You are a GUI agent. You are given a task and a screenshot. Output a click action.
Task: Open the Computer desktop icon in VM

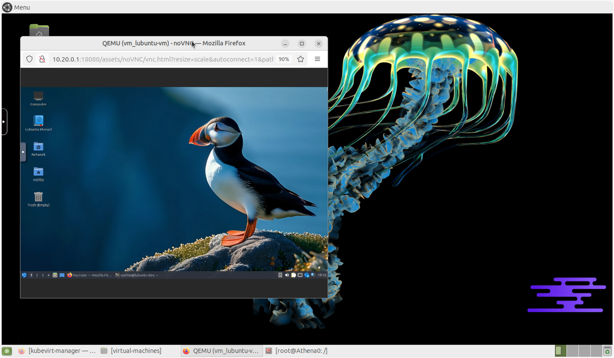(x=38, y=97)
